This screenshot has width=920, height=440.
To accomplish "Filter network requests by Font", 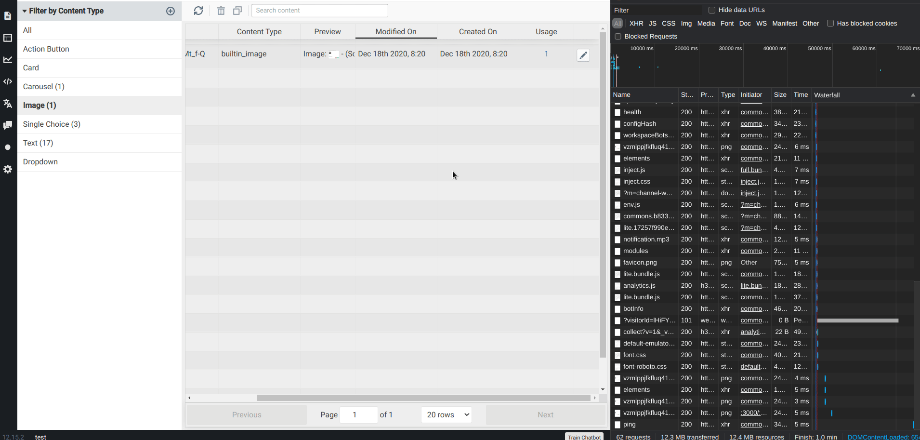I will 727,23.
